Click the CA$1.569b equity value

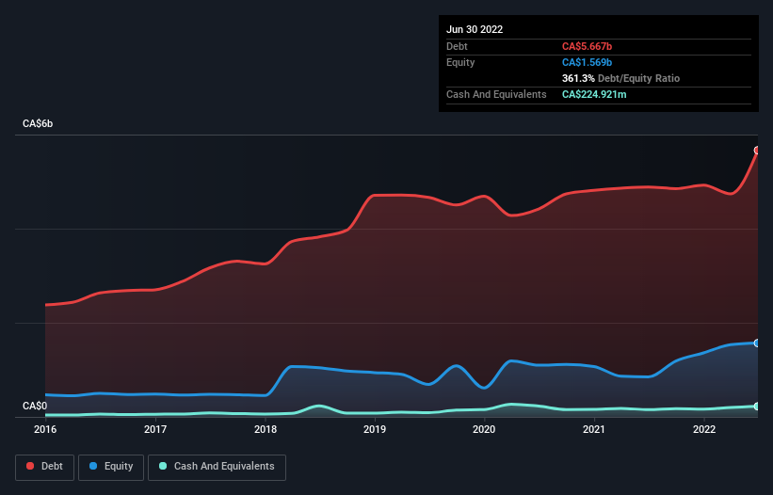[x=587, y=62]
